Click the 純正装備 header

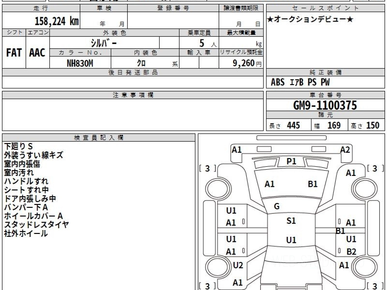click(325, 72)
